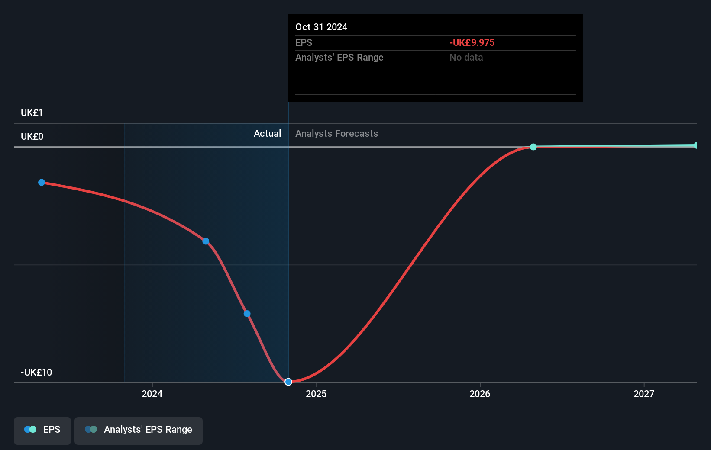Select the green forecast data point near 2026
This screenshot has width=711, height=450.
click(533, 147)
